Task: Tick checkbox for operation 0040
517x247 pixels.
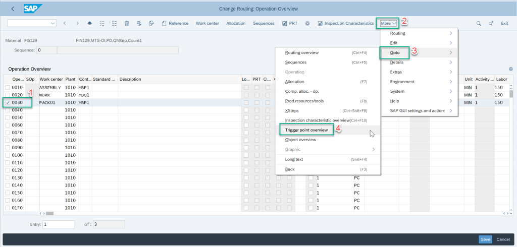Action: pos(8,110)
